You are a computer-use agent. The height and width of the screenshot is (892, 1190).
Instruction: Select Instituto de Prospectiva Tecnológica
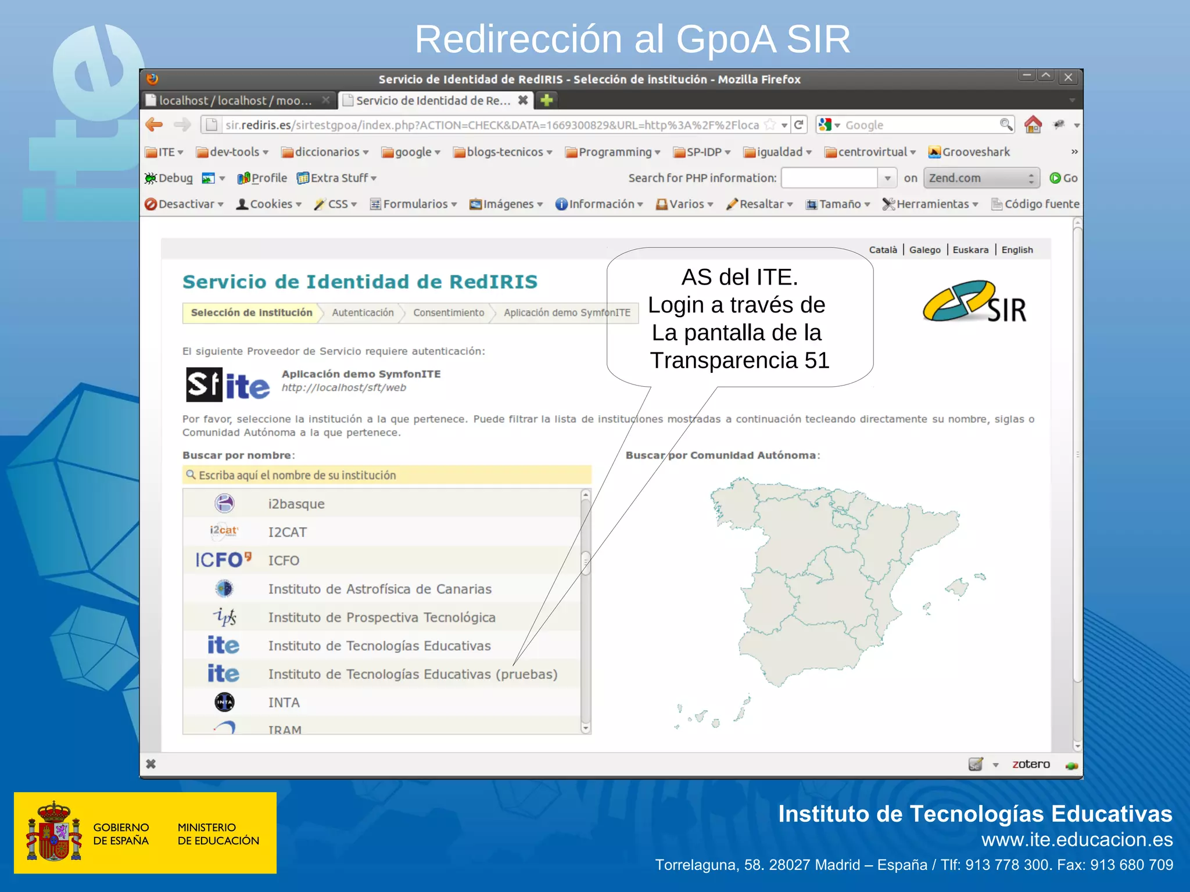(x=382, y=617)
